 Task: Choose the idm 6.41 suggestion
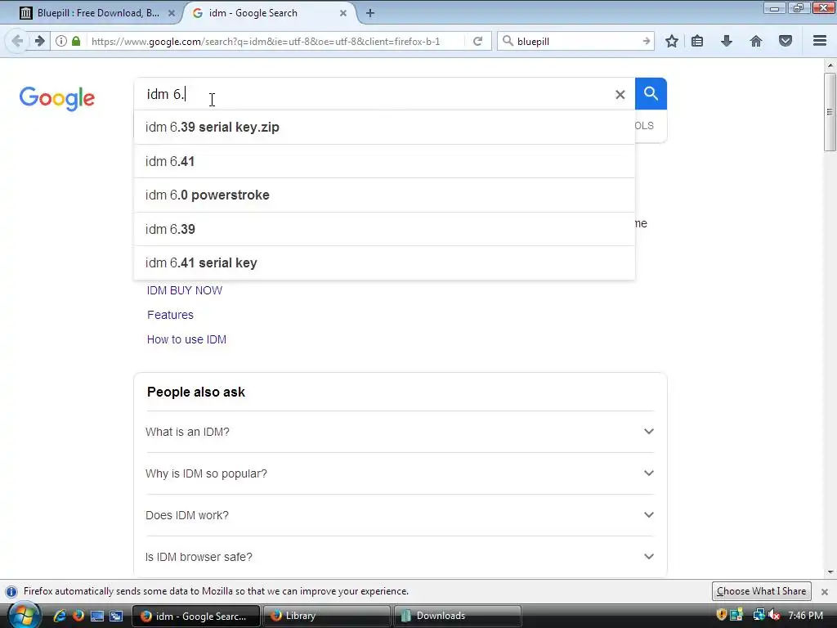click(x=384, y=161)
